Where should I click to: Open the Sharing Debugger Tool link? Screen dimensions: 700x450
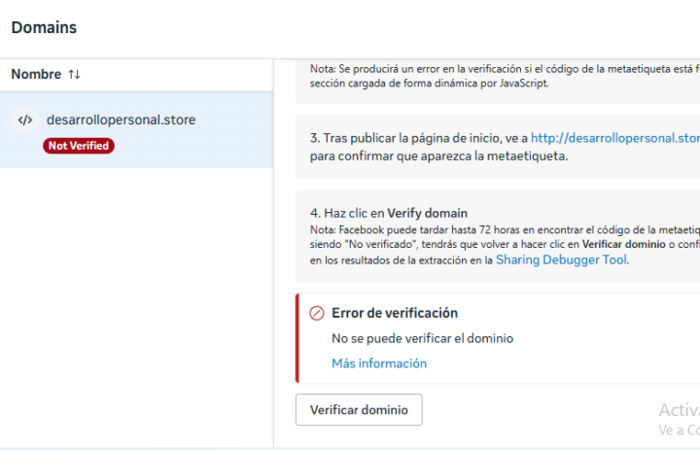[x=562, y=260]
